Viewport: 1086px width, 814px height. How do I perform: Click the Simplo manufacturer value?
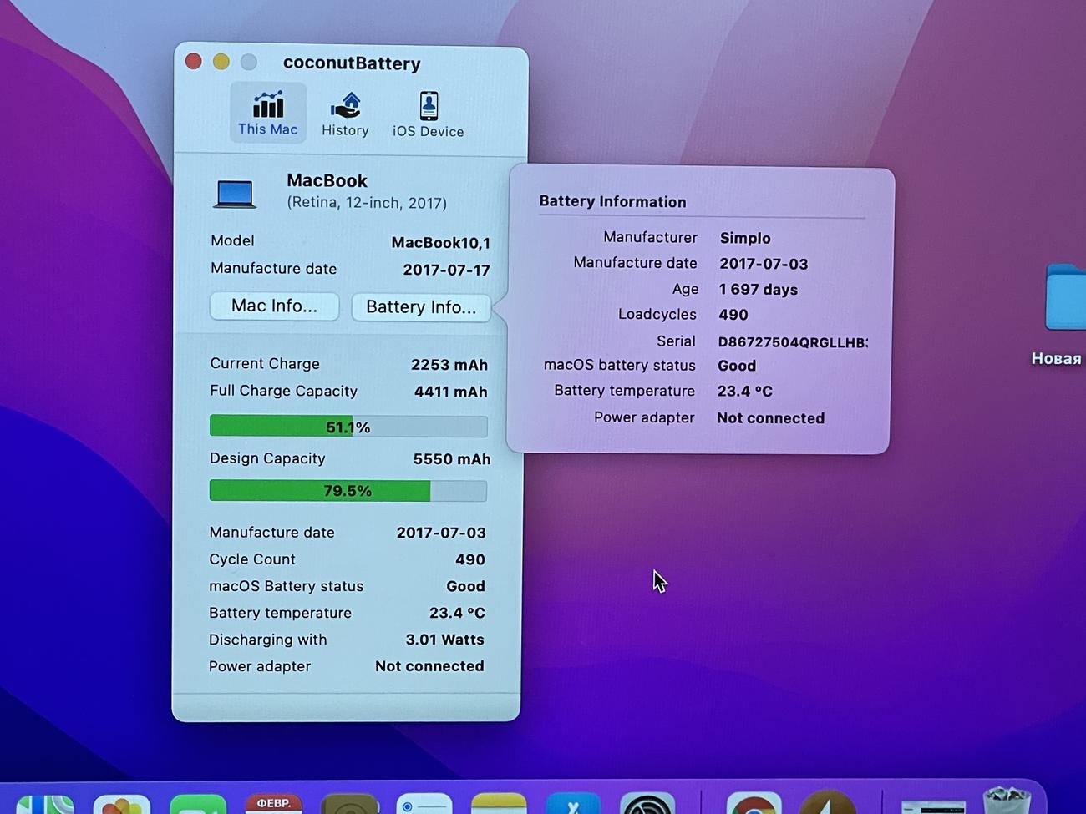click(x=745, y=238)
